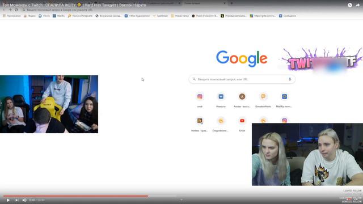Open the Приложения bookmark
This screenshot has height=204, width=363.
(x=12, y=16)
